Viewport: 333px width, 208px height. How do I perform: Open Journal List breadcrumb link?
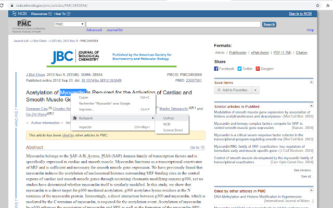[21, 41]
